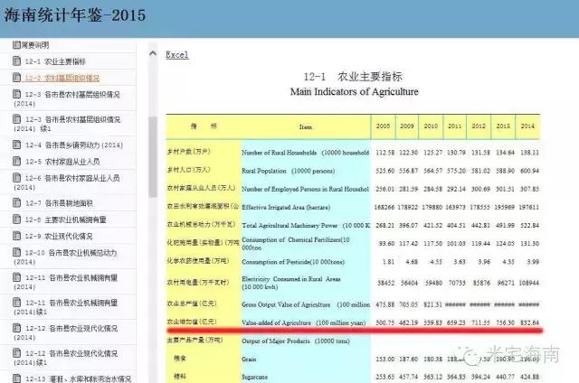The width and height of the screenshot is (579, 383).
Task: Click the 197611 irrigated area value
Action: [528, 207]
